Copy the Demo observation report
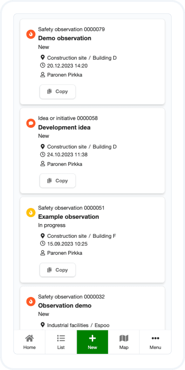Viewport: 185px width, 370px height. click(58, 92)
